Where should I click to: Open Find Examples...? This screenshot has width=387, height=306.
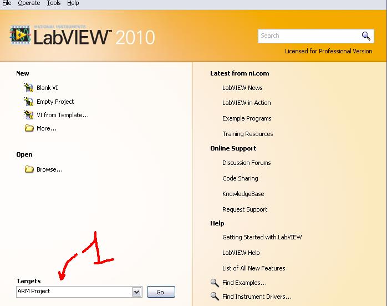(245, 283)
